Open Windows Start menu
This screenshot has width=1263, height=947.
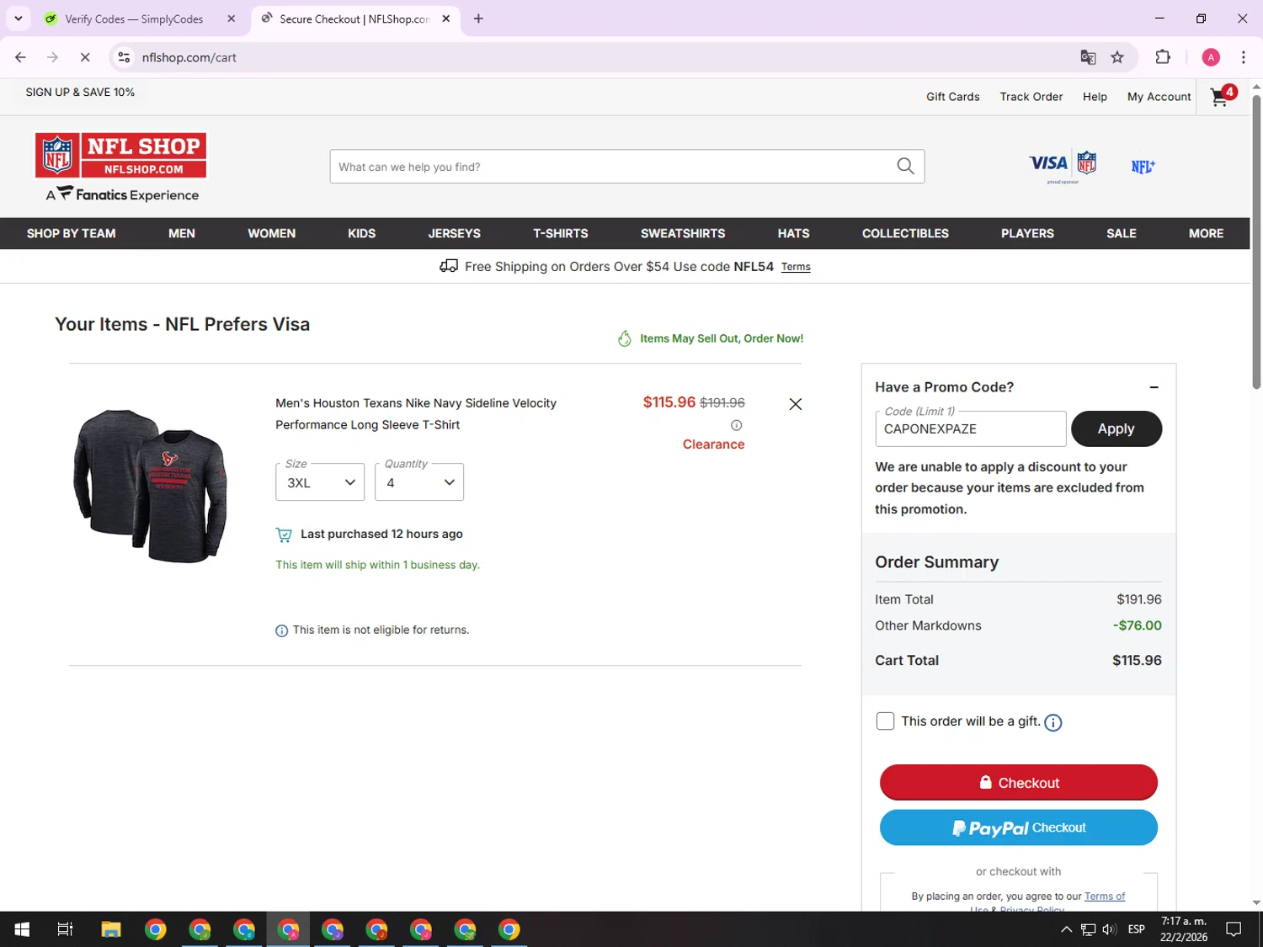pos(22,929)
